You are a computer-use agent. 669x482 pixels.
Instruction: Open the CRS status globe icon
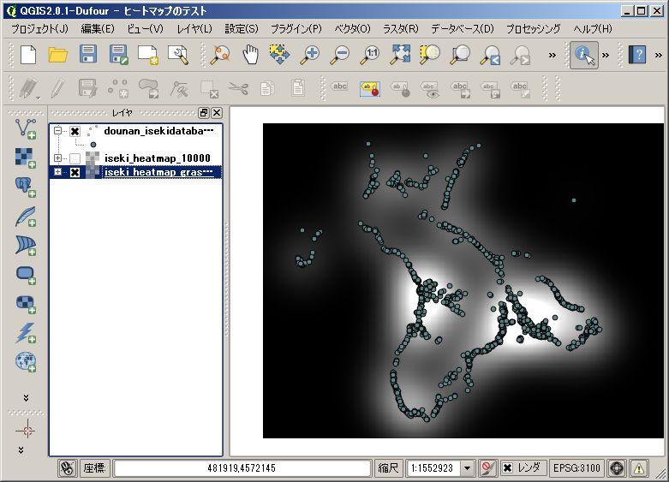pos(617,468)
